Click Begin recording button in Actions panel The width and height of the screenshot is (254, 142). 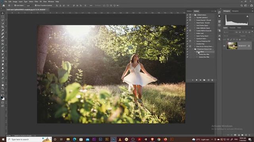click(196, 80)
